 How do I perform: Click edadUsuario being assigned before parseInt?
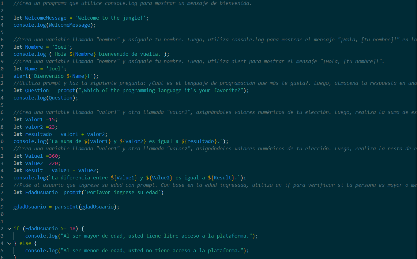pos(29,207)
